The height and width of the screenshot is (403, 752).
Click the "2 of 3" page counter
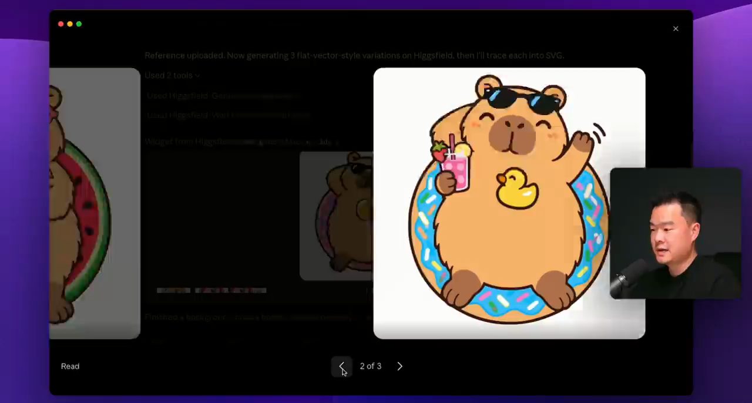pos(371,366)
